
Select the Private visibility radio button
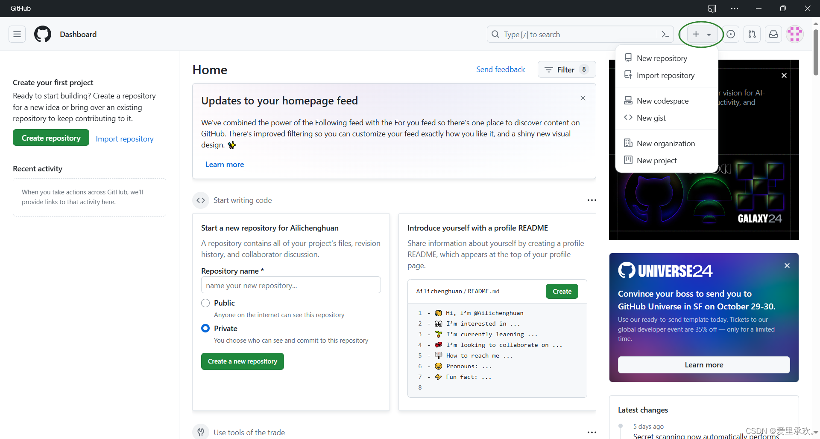[205, 328]
